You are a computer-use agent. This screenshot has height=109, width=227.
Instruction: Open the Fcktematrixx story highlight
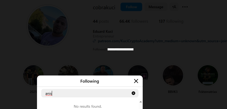[x=208, y=75]
